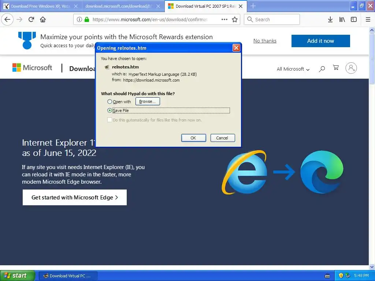Reload the current page
The width and height of the screenshot is (375, 281).
pos(31,19)
